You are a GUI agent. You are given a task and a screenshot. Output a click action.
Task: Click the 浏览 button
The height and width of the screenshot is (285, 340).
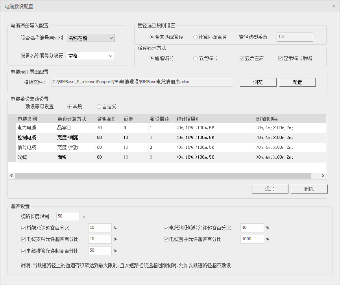coord(258,82)
